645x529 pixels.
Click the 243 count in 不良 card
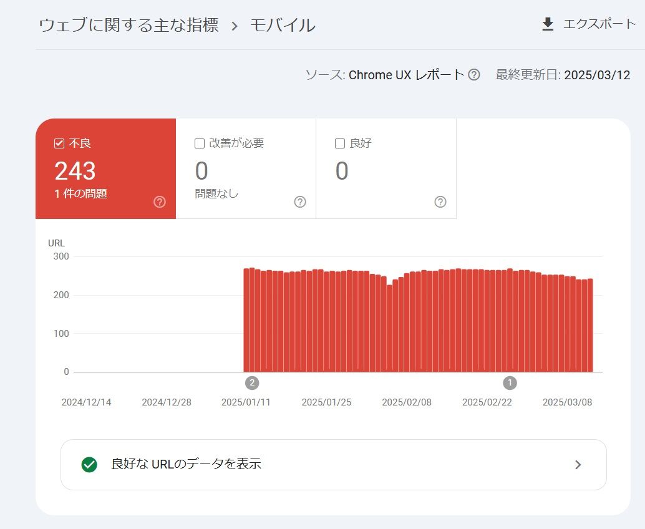[x=75, y=171]
